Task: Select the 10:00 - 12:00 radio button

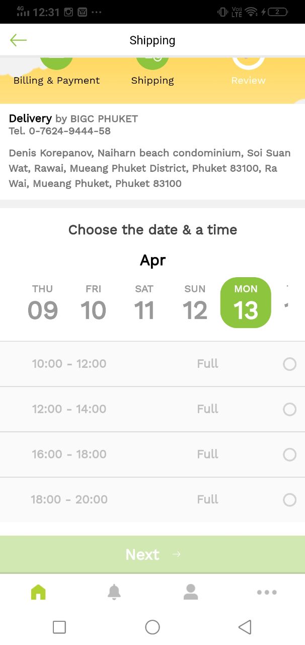Action: coord(290,364)
